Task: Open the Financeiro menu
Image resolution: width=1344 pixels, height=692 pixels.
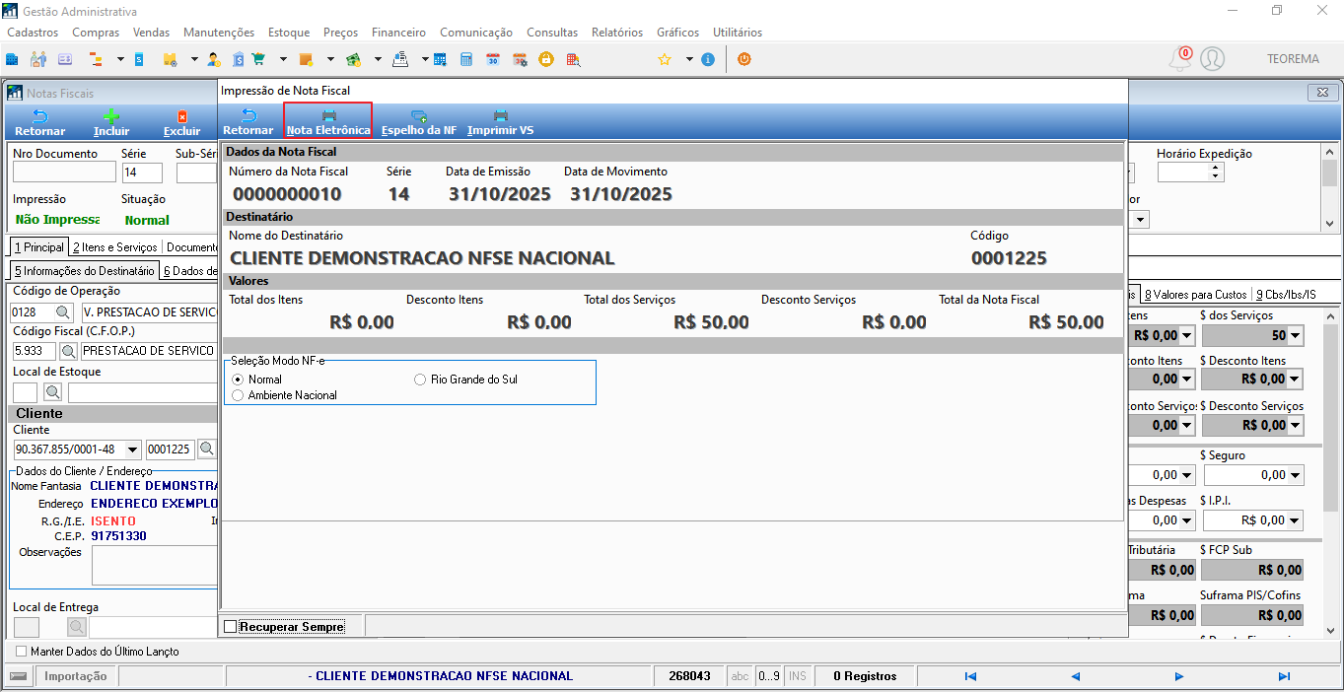Action: pyautogui.click(x=398, y=33)
